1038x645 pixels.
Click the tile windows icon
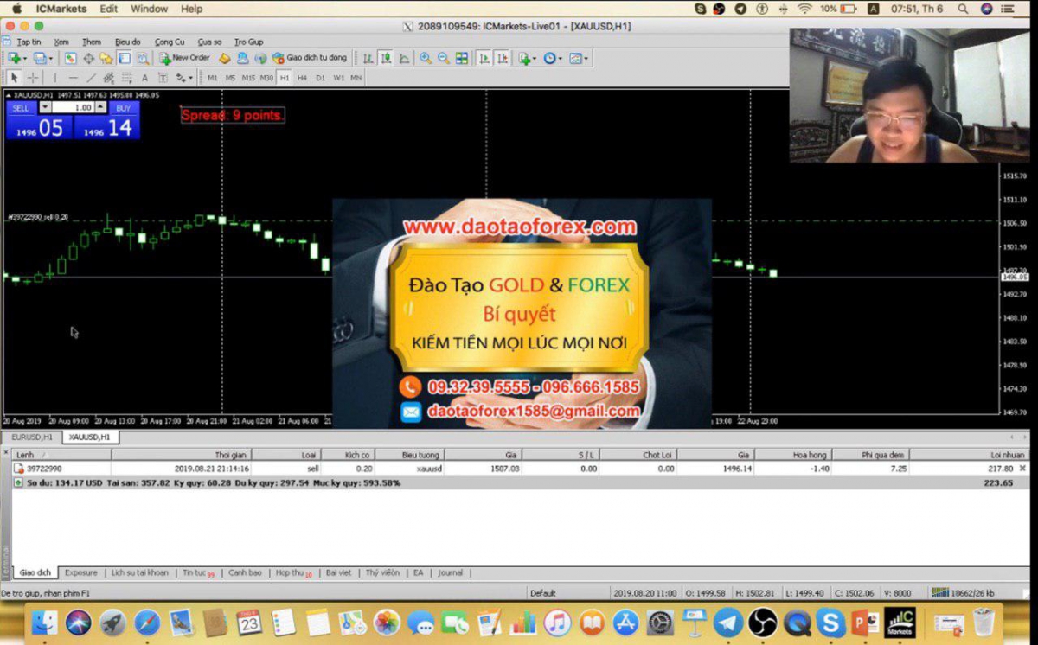[462, 58]
